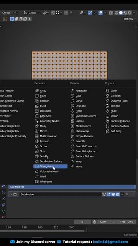The width and height of the screenshot is (138, 246).
Task: Open the Global transform orientation dropdown
Action: 32,13
